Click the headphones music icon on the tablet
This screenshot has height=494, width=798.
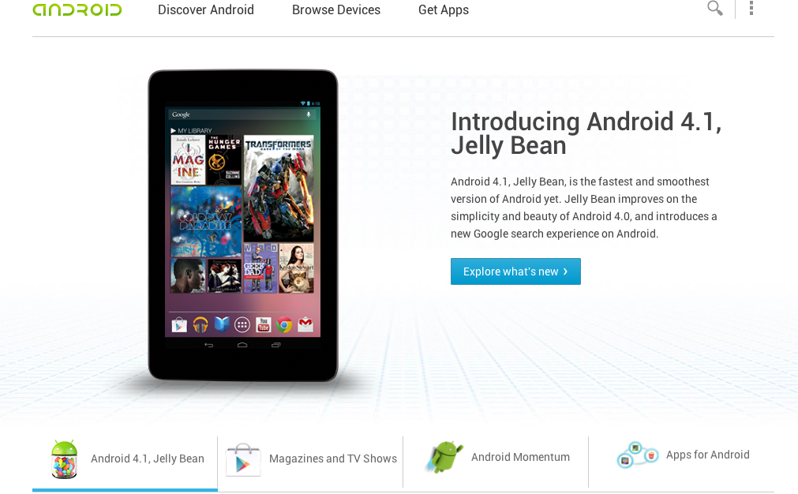click(200, 324)
